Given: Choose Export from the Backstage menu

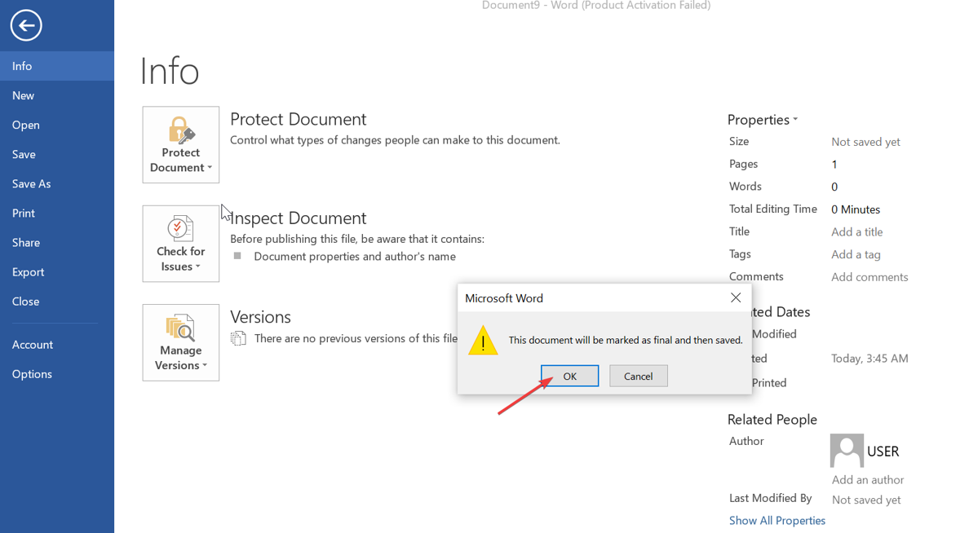Looking at the screenshot, I should (x=28, y=271).
